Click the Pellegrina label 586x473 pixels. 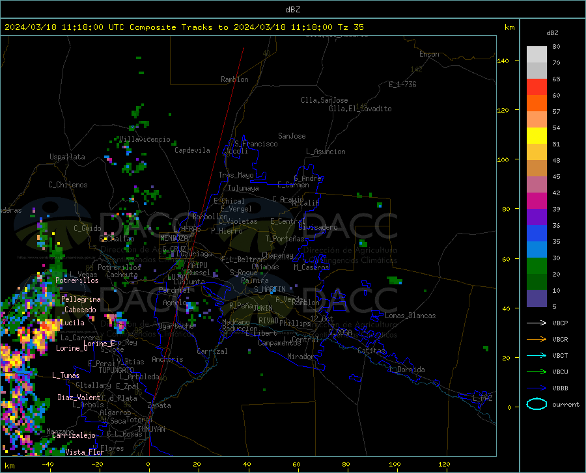click(81, 299)
